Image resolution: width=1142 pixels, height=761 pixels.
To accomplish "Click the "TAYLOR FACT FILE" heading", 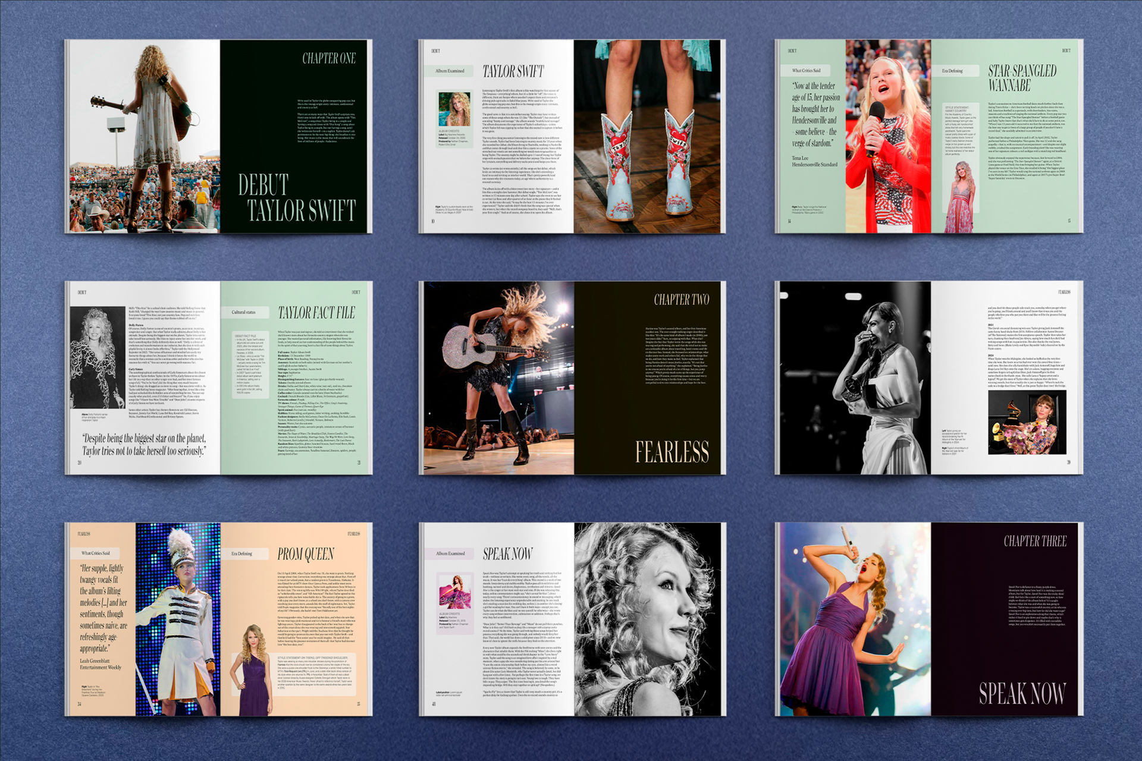I will pos(316,313).
